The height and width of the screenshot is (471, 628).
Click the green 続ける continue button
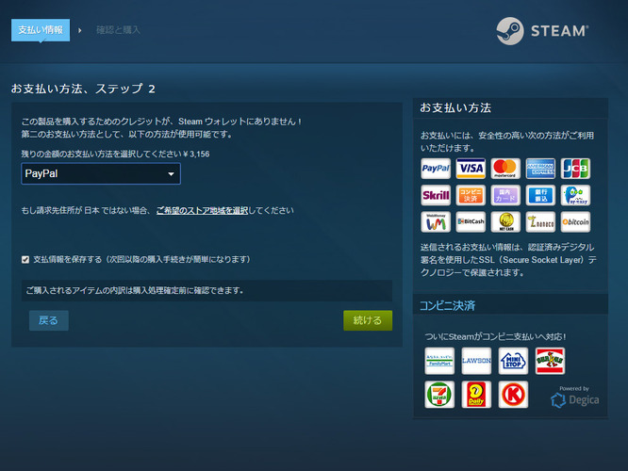click(368, 320)
